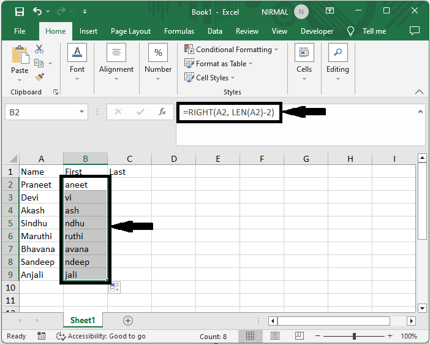Click the NIRMAL account avatar
The image size is (430, 344).
(301, 12)
